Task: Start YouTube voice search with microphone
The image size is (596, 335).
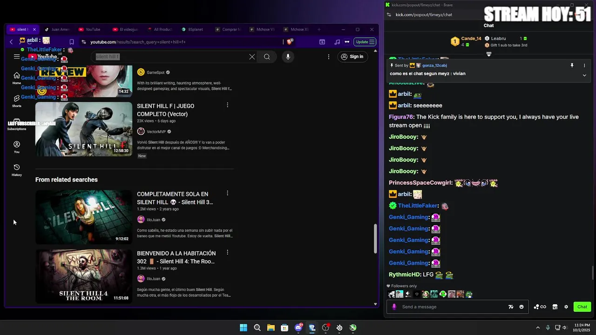Action: [288, 57]
